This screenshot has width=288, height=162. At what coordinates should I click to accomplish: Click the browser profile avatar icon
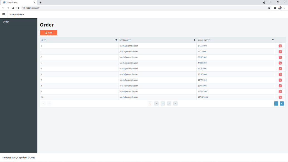(x=280, y=8)
